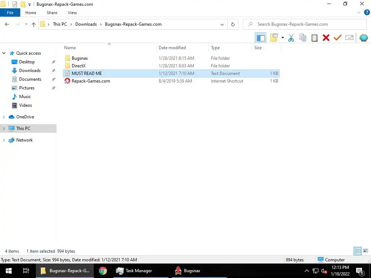Click the Search Bugsnax-Repack-Games.com field
371x278 pixels.
[x=304, y=24]
